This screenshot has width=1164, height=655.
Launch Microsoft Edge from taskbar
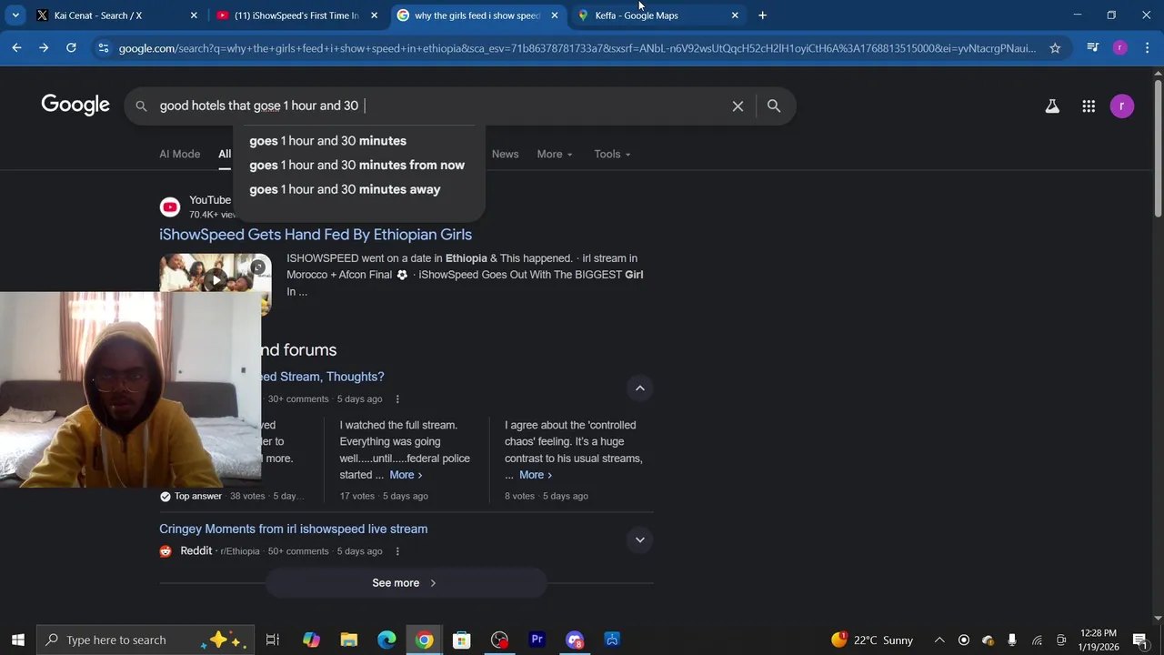pos(386,640)
